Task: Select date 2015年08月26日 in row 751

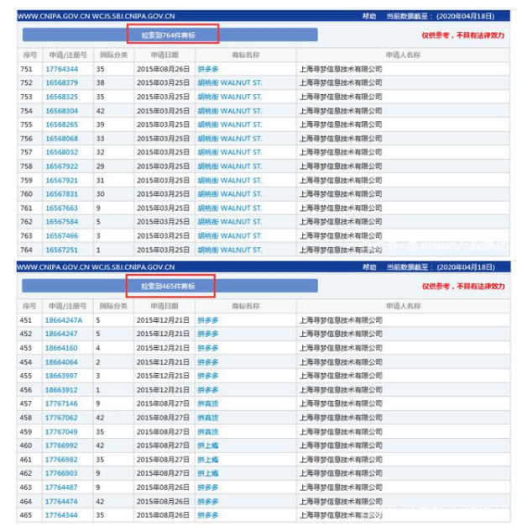Action: tap(164, 69)
